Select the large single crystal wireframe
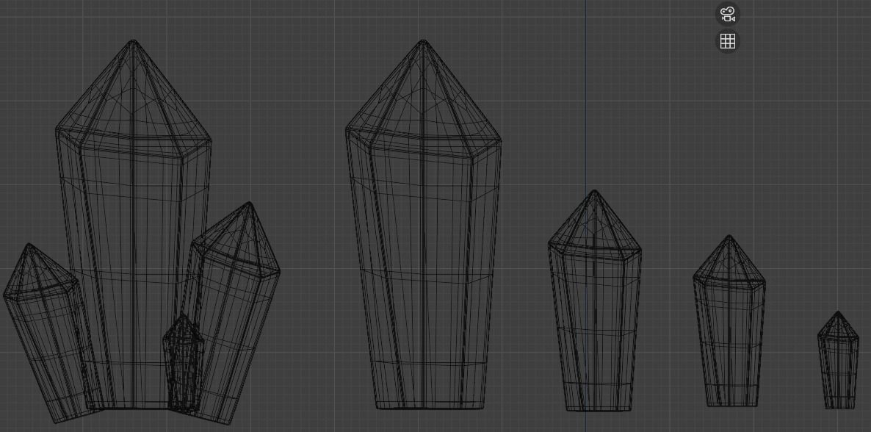This screenshot has width=871, height=432. (x=423, y=225)
